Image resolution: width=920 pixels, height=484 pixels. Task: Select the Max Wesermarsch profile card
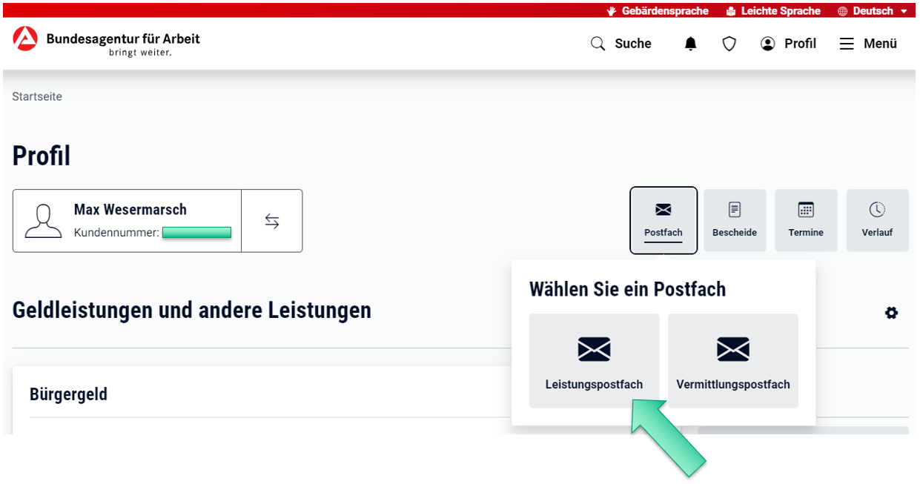[x=128, y=221]
